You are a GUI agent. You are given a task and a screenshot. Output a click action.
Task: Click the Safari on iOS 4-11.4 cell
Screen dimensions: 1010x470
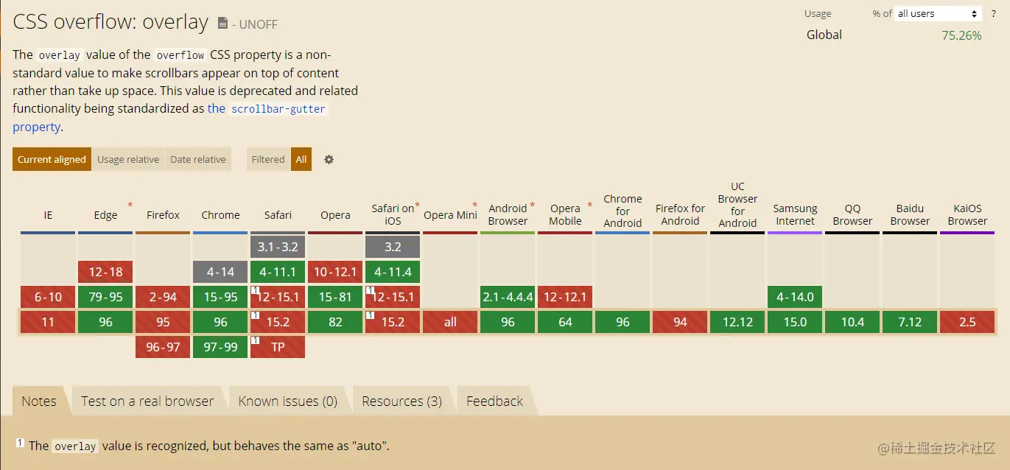pyautogui.click(x=393, y=272)
